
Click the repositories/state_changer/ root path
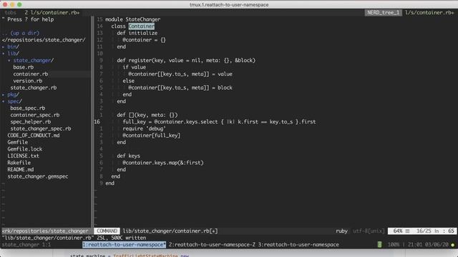point(44,40)
